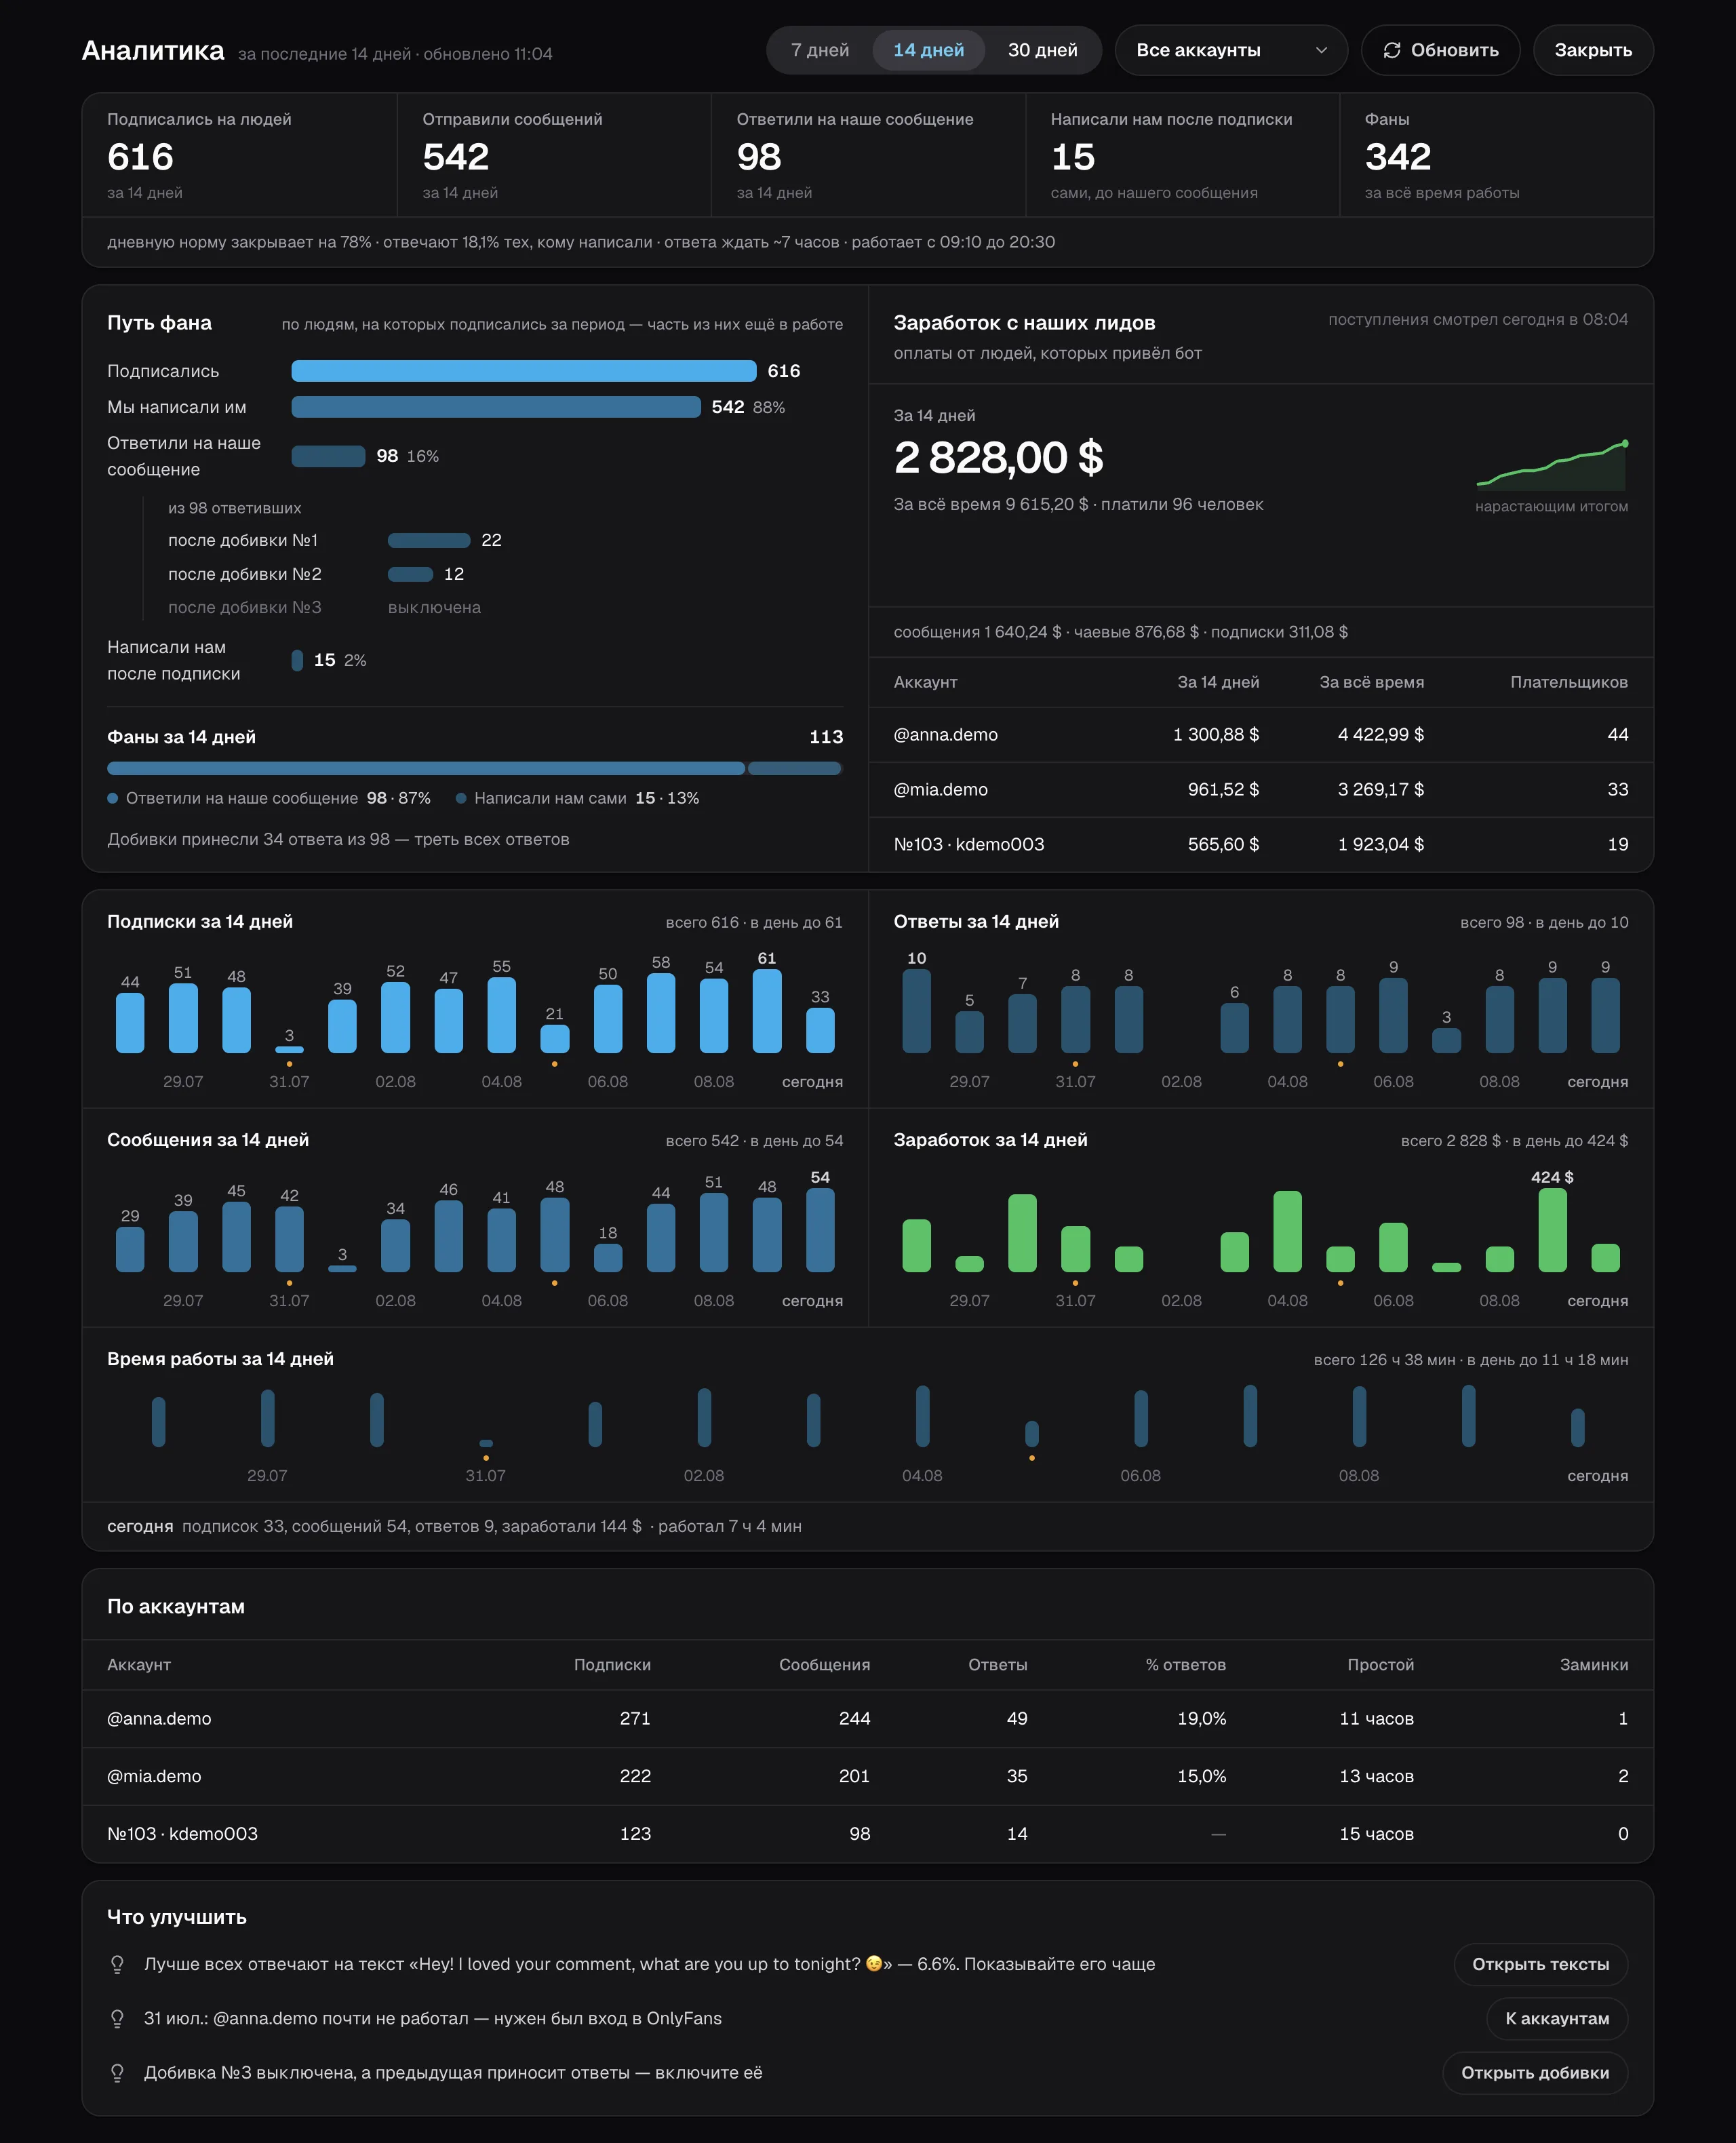Click the Плательщиков column header

click(1568, 682)
